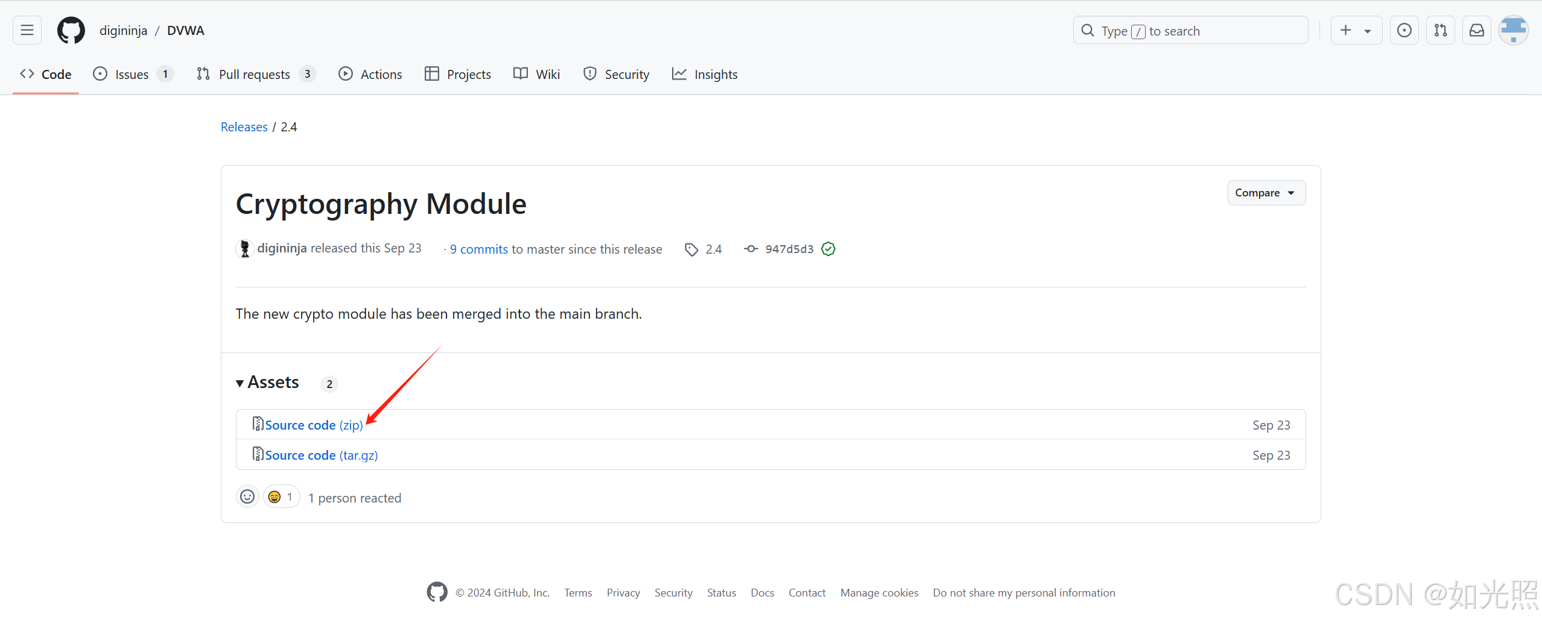
Task: Click the Issues count badge 1
Action: 165,74
